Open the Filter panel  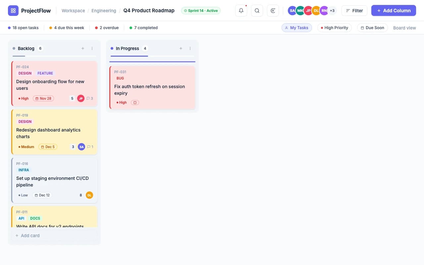[354, 10]
